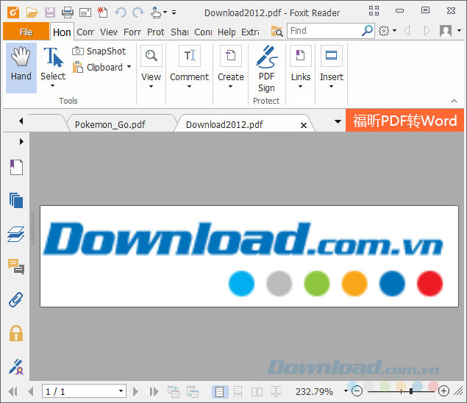
Task: Click the SnapShot tool
Action: pyautogui.click(x=99, y=51)
